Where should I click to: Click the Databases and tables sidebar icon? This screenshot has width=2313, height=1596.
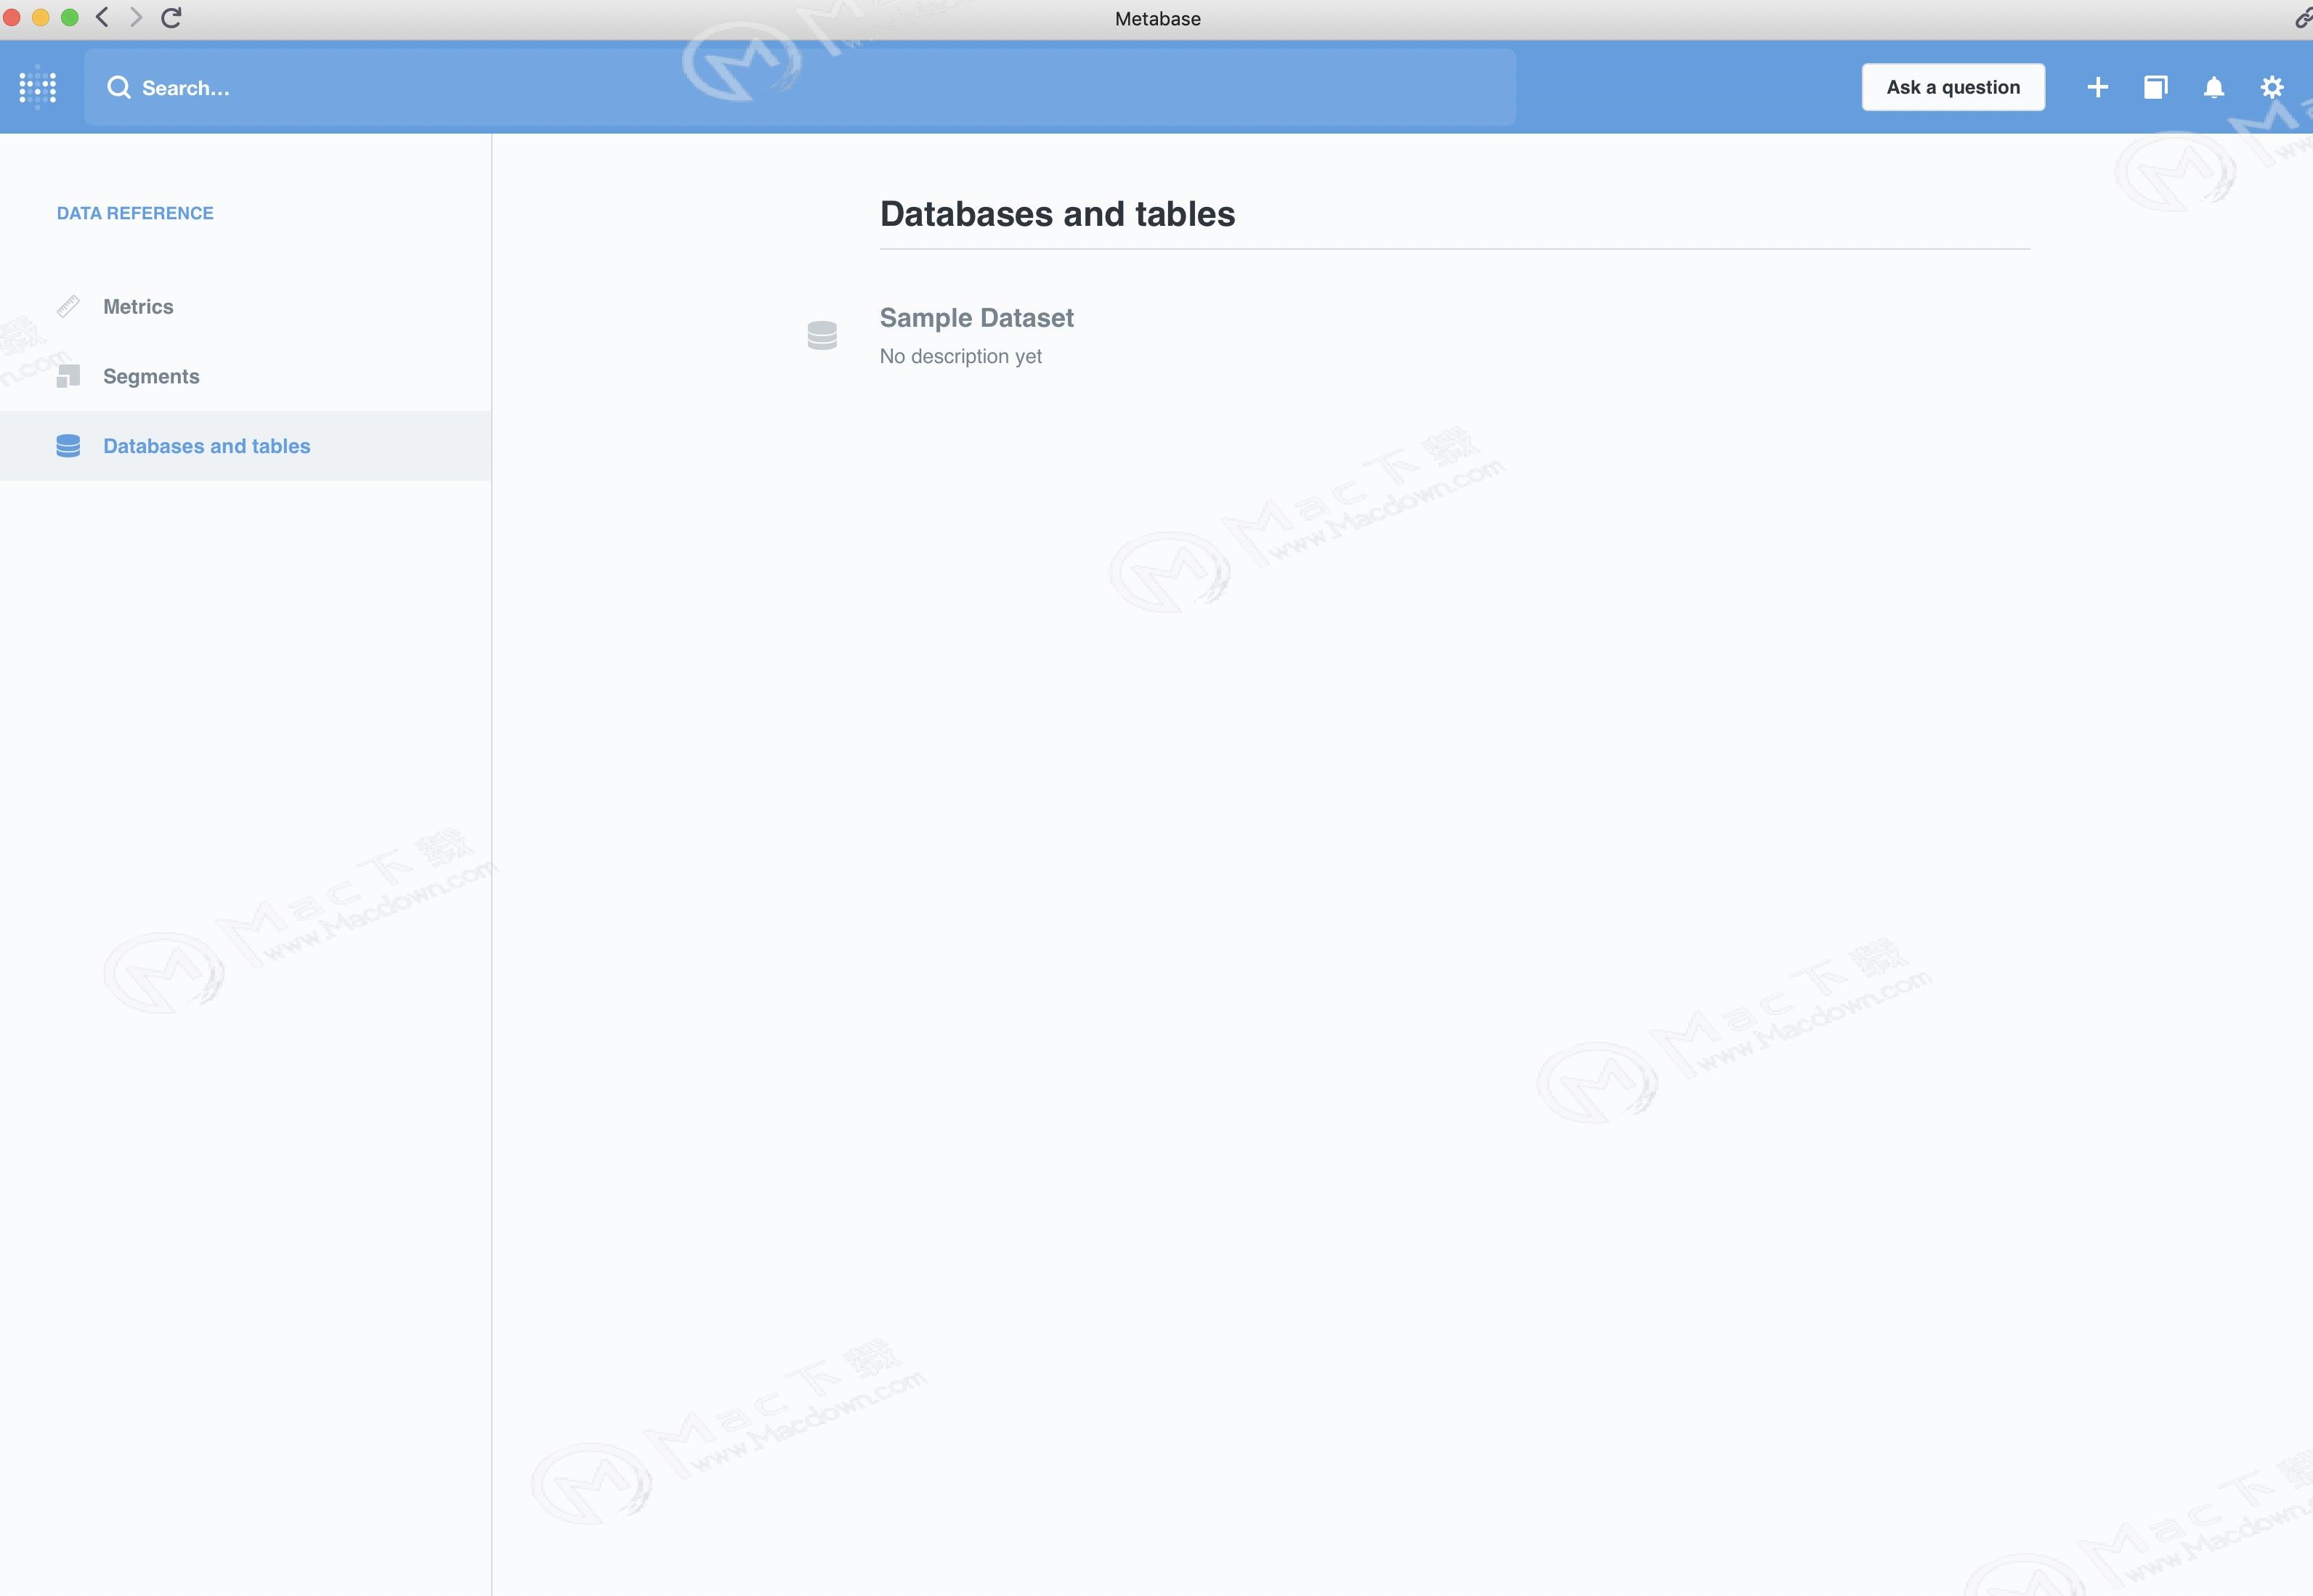click(x=68, y=446)
